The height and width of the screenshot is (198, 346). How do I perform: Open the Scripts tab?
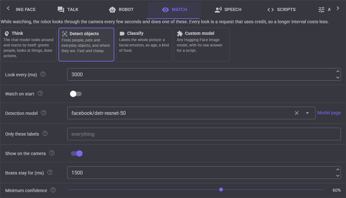[281, 9]
